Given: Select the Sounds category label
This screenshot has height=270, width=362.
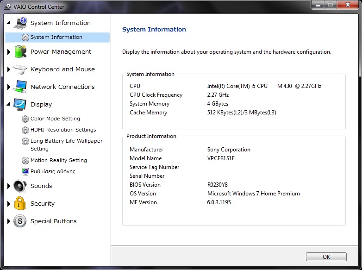Looking at the screenshot, I should pyautogui.click(x=41, y=186).
